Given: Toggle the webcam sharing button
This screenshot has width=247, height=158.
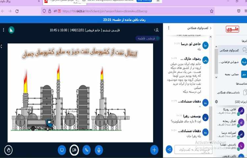Looking at the screenshot, I should pos(74,150).
